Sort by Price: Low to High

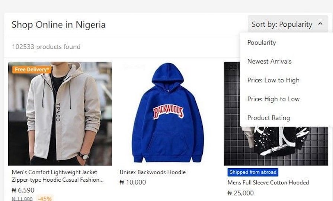click(x=273, y=80)
